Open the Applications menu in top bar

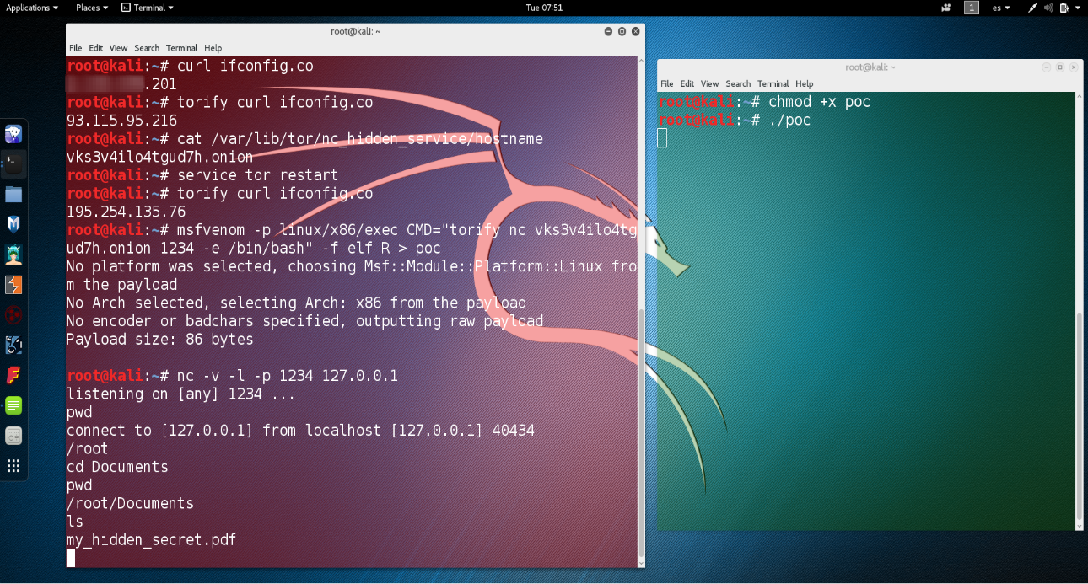[x=32, y=8]
